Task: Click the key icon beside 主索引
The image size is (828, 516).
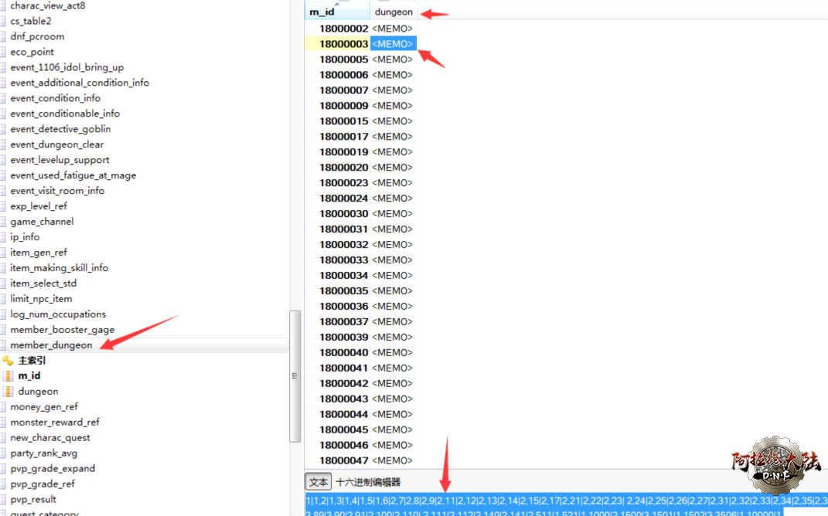Action: (x=8, y=361)
